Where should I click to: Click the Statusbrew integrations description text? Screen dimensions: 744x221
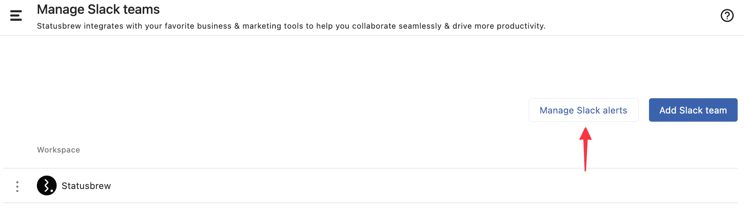click(x=291, y=26)
